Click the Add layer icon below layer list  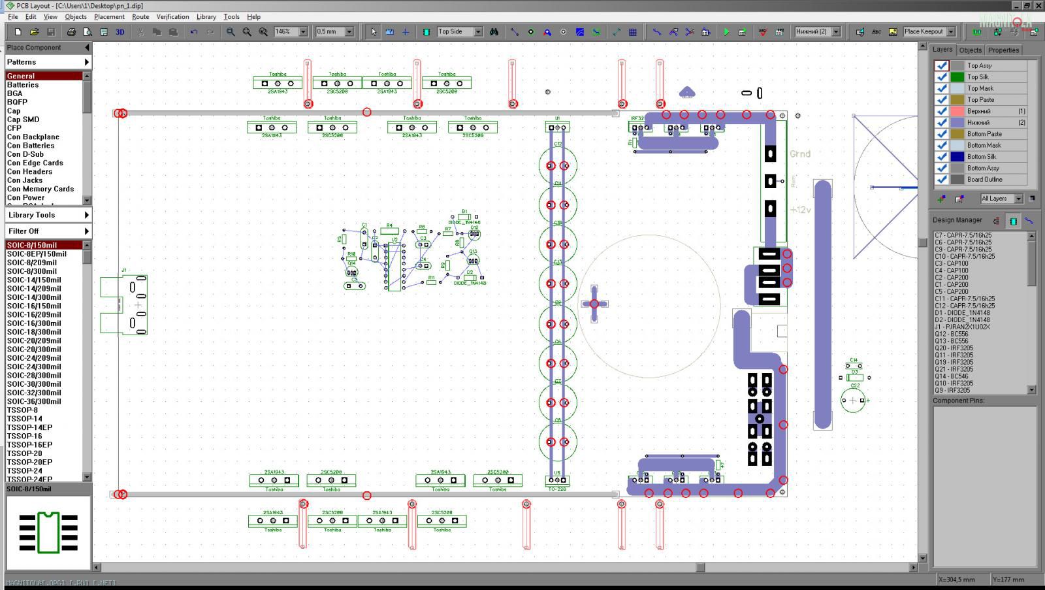pyautogui.click(x=941, y=199)
